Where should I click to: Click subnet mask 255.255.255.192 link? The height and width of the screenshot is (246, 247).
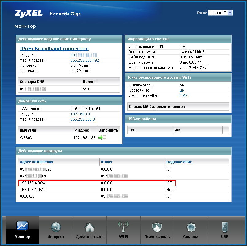click(x=85, y=60)
